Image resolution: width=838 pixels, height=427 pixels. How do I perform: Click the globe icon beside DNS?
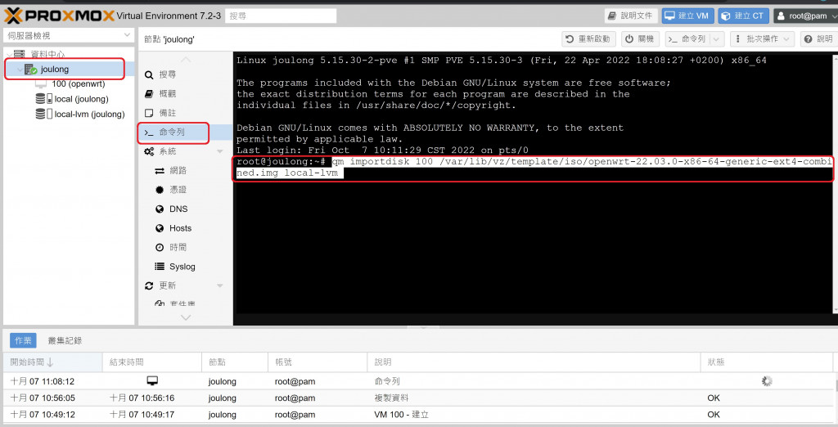160,209
